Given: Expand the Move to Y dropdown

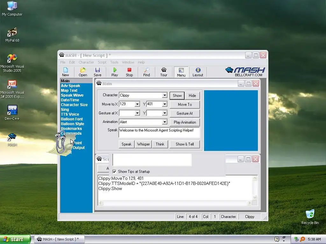Looking at the screenshot, I should 165,104.
